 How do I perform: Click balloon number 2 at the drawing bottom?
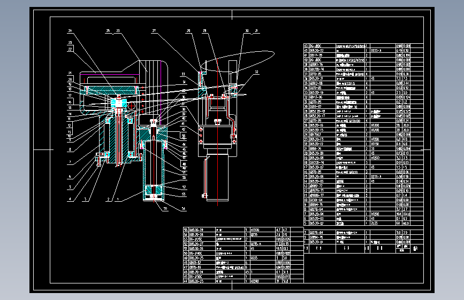click(x=108, y=199)
